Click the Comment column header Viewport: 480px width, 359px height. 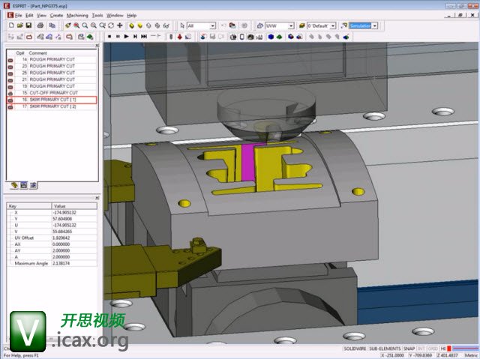coord(38,53)
